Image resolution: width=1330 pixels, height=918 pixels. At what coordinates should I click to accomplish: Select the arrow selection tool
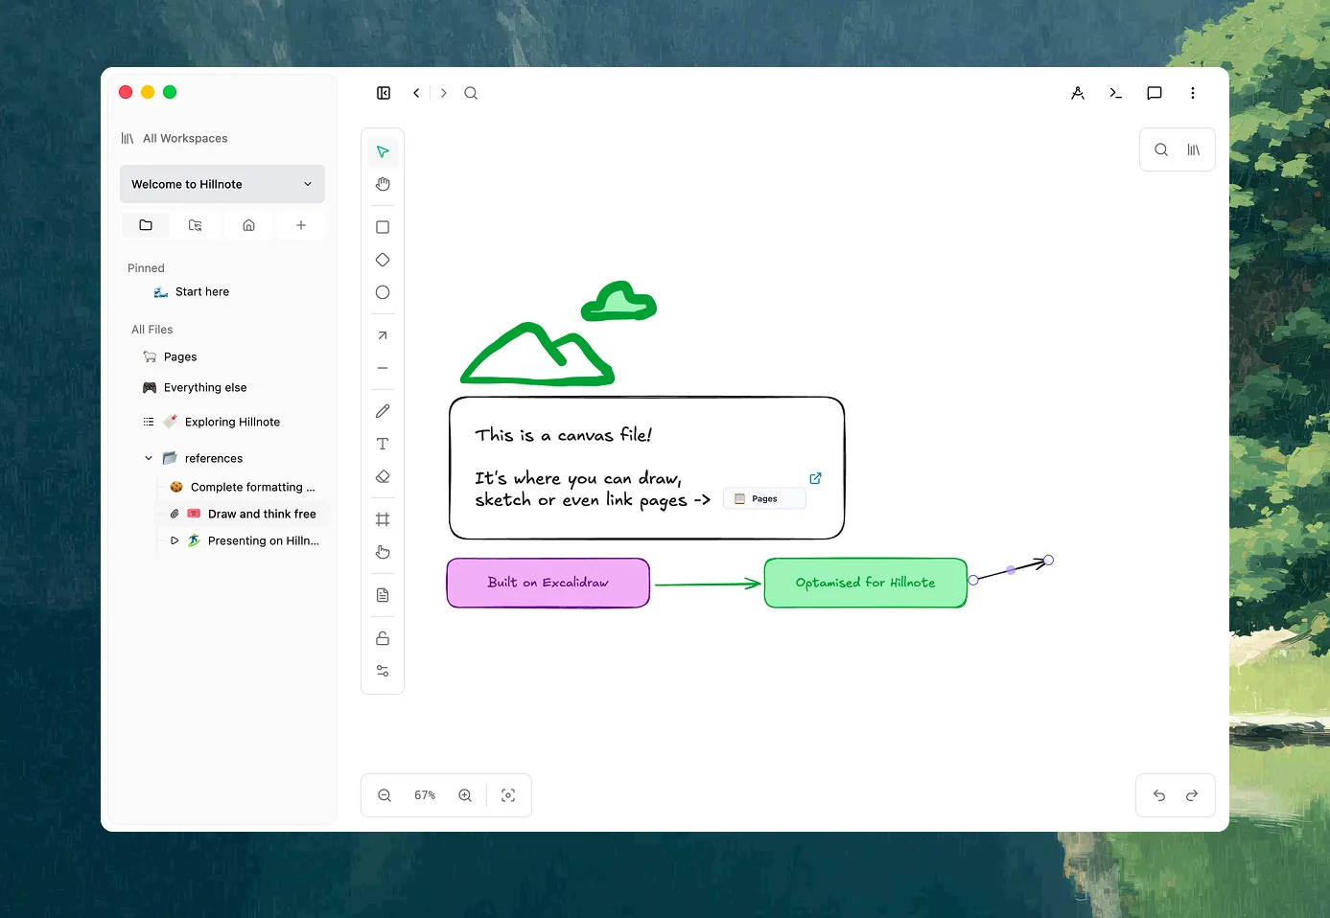point(383,151)
